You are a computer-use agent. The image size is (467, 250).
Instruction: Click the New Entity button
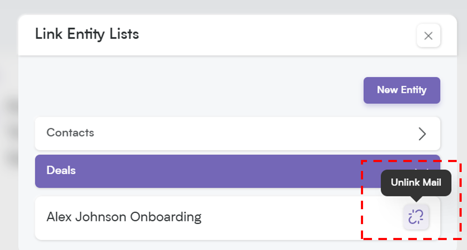click(402, 90)
